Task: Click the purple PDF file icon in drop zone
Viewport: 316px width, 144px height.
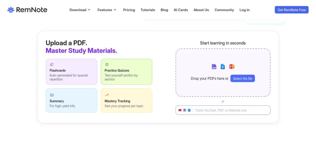Action: 214,66
